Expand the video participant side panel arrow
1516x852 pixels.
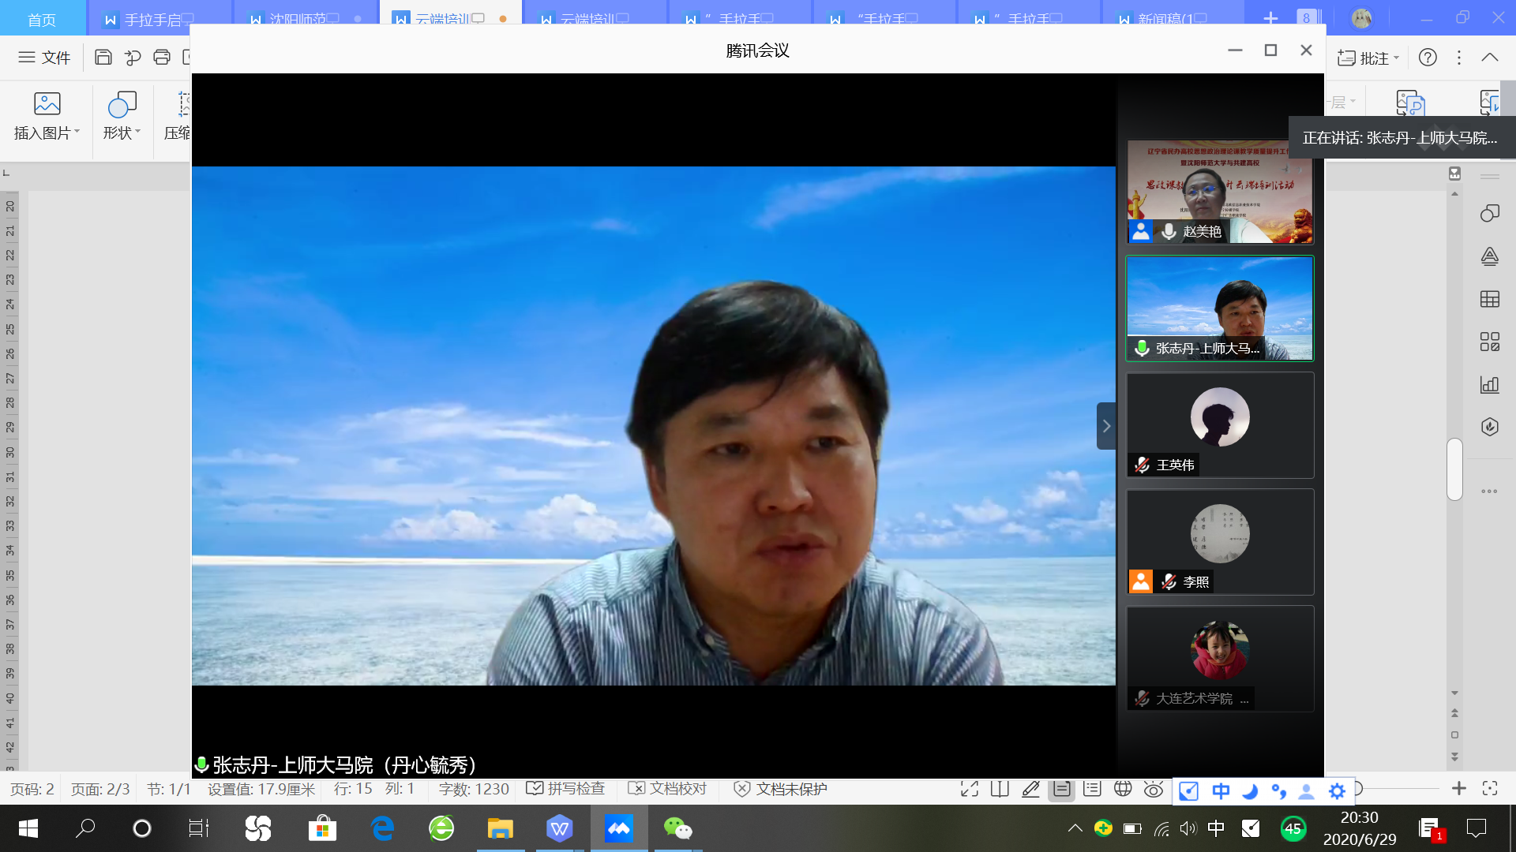(1106, 426)
